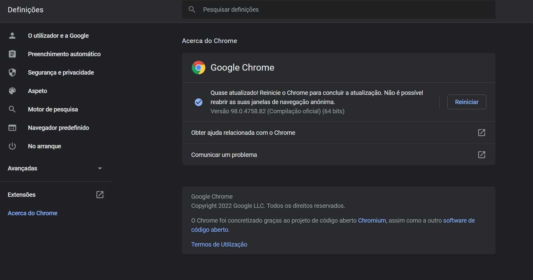
Task: Open Acerca do Chrome in sidebar
Action: click(x=33, y=213)
